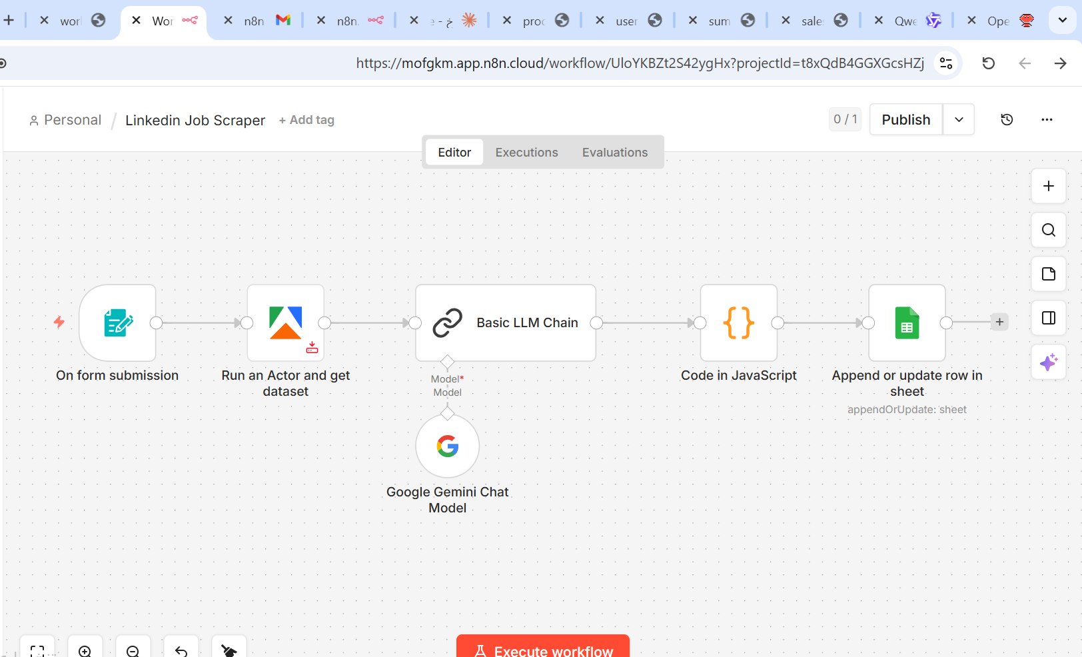Open the AI assistant sparkle icon
The image size is (1082, 657).
coord(1048,362)
